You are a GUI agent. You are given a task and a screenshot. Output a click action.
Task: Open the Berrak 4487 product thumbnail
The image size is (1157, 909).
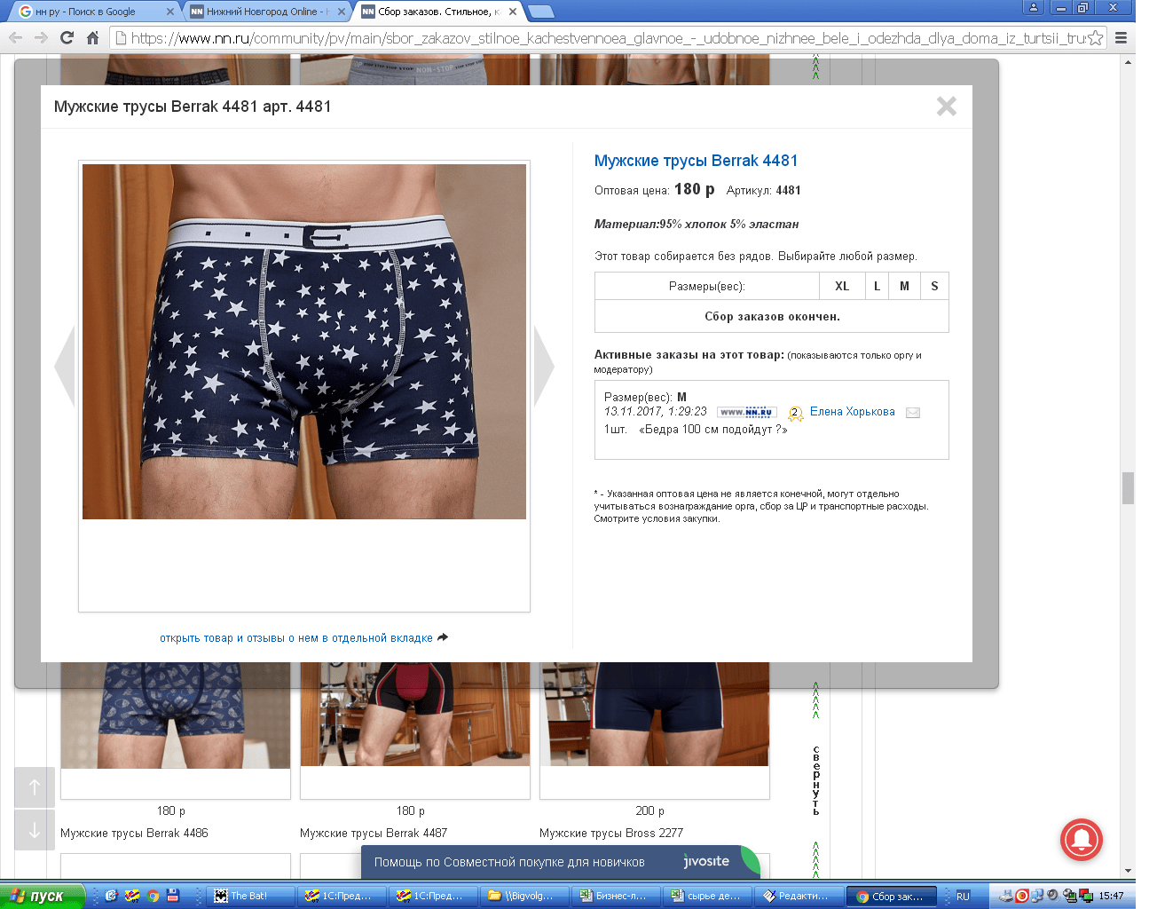pos(415,715)
